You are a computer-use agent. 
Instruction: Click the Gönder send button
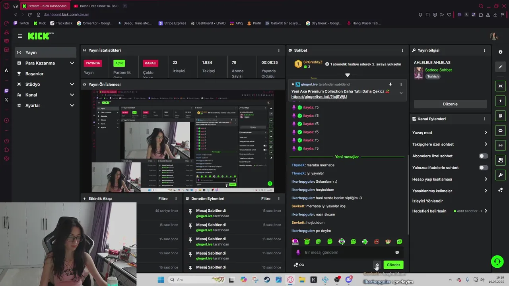[393, 265]
